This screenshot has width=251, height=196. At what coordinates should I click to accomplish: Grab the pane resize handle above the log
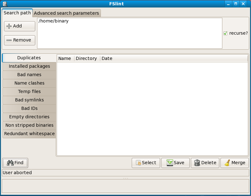click(x=125, y=178)
